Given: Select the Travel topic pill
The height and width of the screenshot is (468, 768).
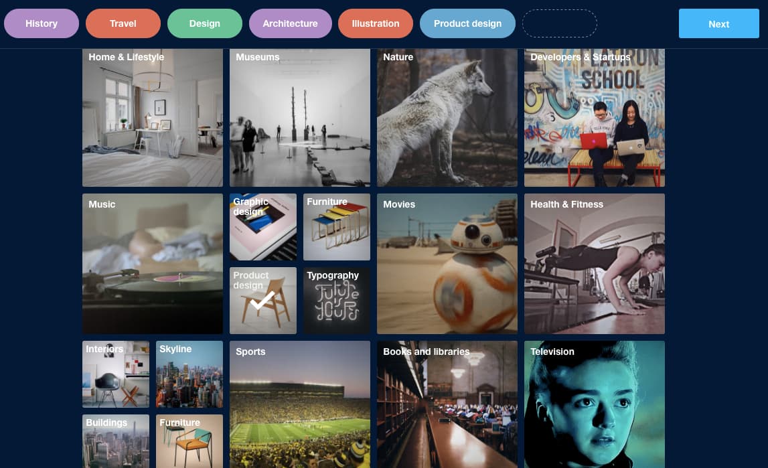Looking at the screenshot, I should click(123, 23).
